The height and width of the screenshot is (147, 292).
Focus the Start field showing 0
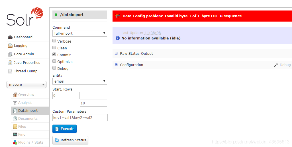[66, 96]
